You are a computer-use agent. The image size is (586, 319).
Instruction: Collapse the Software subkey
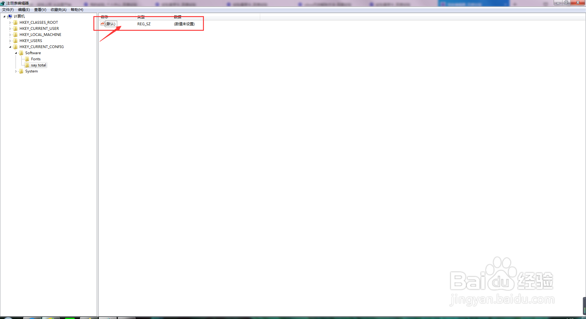click(x=16, y=53)
